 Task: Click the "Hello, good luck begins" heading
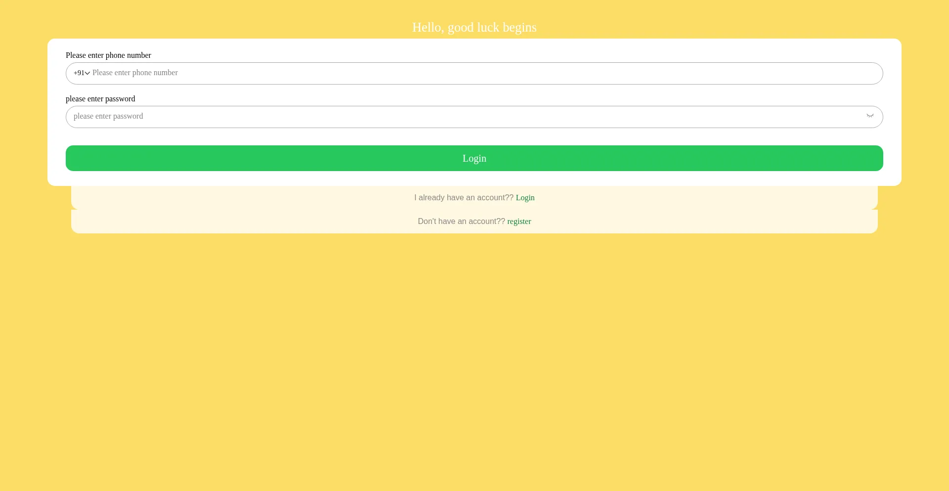(x=474, y=28)
